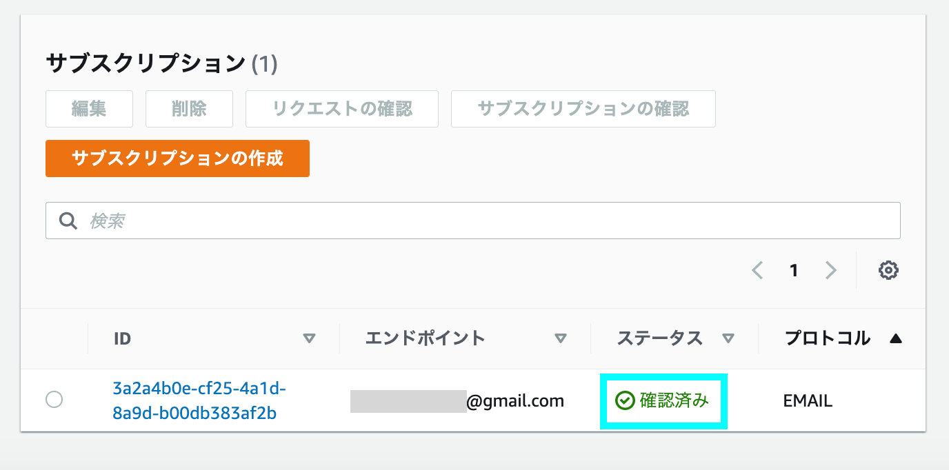
Task: Toggle プロトコル ascending sort arrow
Action: coord(895,338)
